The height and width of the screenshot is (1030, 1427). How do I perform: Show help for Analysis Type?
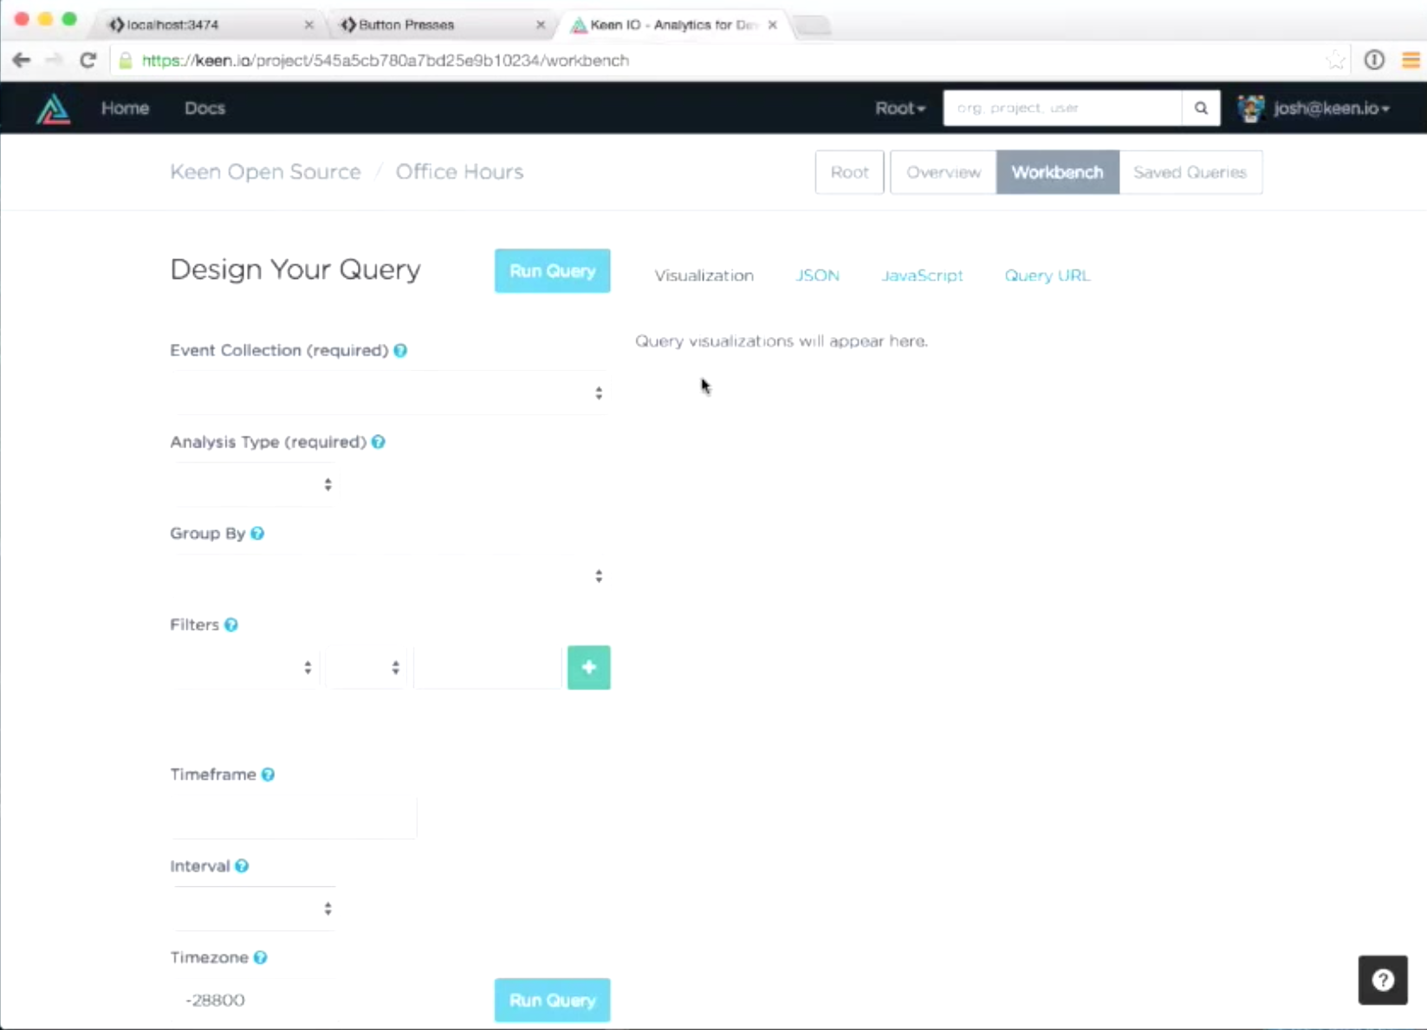pyautogui.click(x=379, y=442)
